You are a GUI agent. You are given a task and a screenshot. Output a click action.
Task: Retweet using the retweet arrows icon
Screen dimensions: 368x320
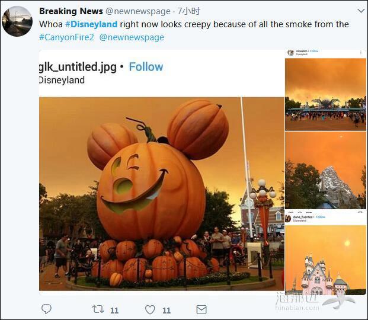[x=98, y=309]
